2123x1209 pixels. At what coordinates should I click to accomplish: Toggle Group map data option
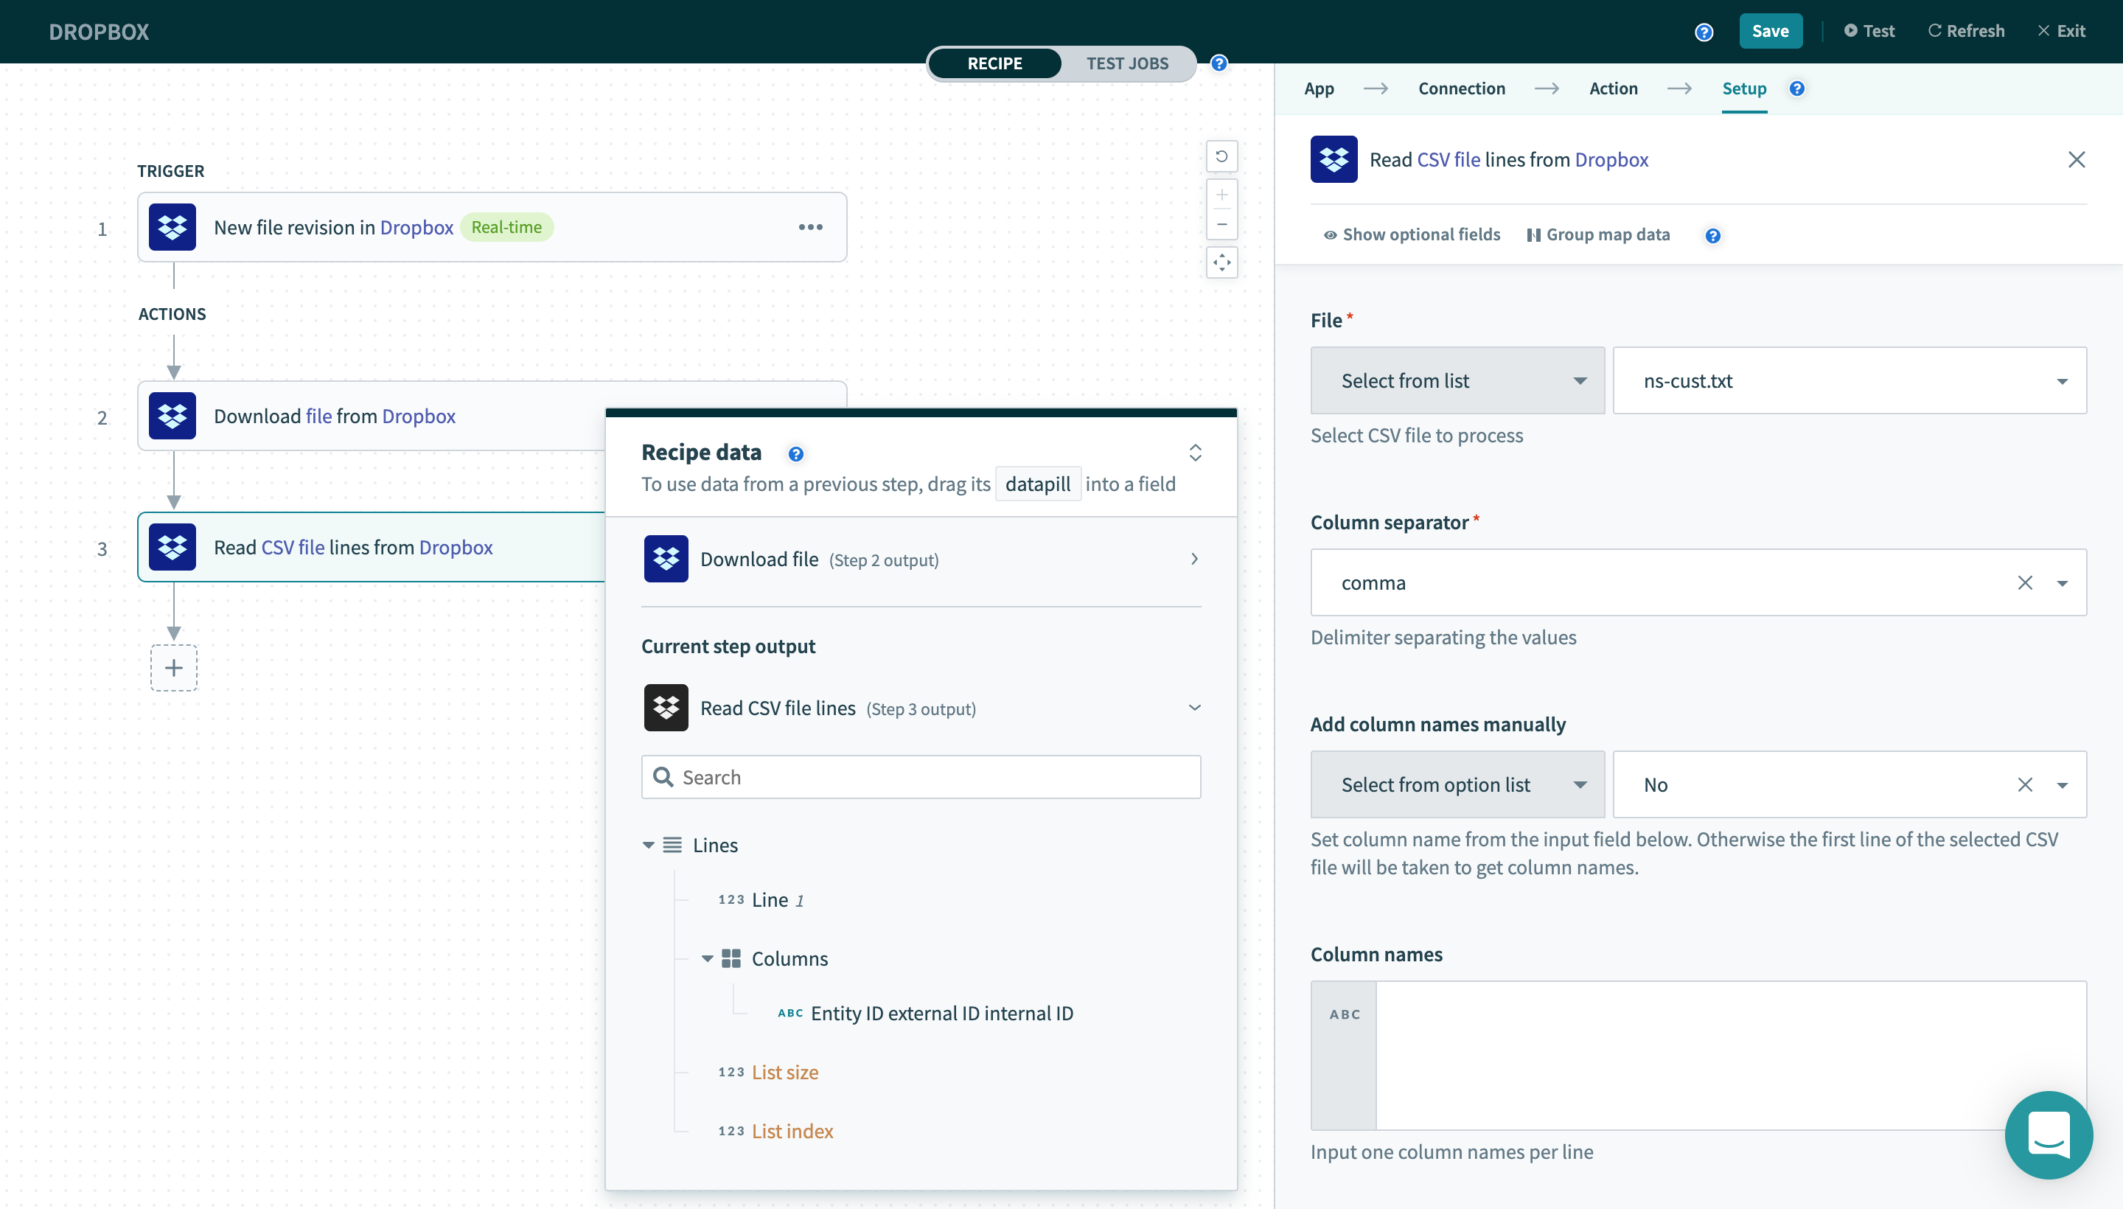(1598, 235)
